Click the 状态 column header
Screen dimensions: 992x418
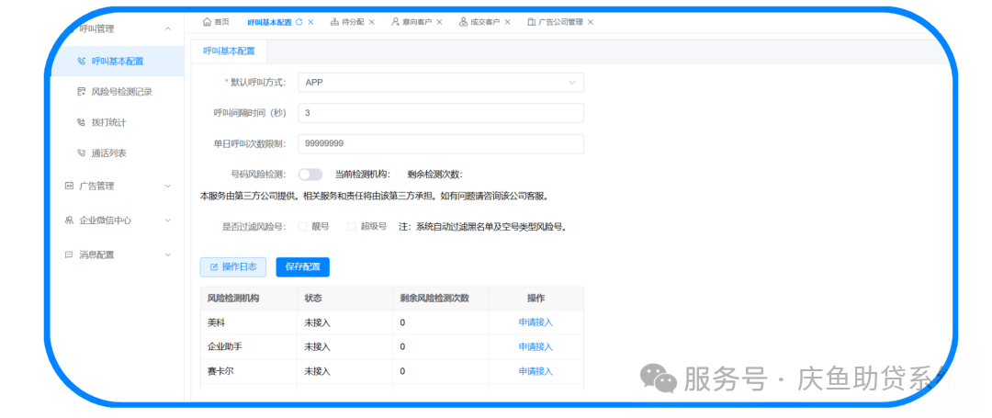coord(344,299)
